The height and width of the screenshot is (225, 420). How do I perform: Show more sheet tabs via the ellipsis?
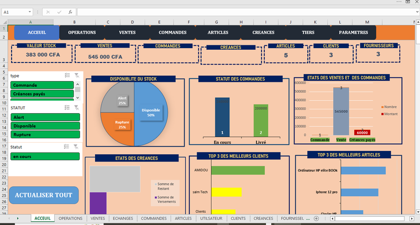tap(307, 218)
